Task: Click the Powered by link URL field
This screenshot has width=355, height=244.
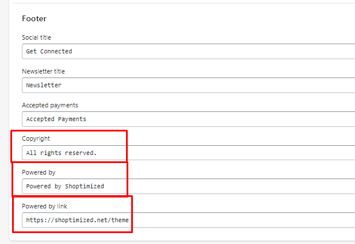Action: 188,220
